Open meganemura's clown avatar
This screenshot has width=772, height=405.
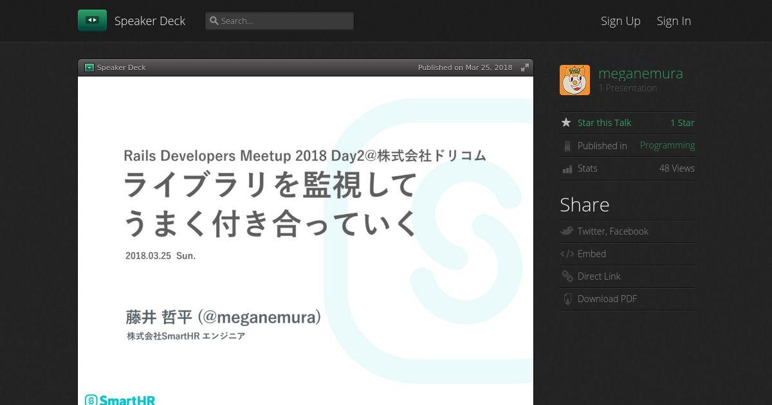tap(574, 80)
